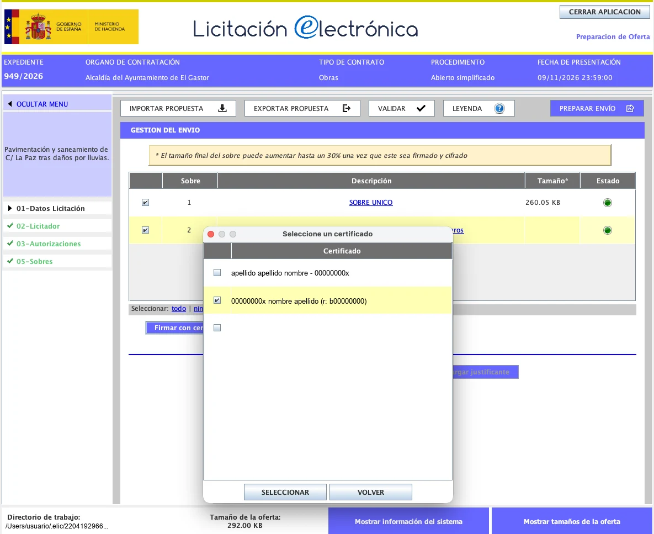Click the green check next to 02-Licitador
The height and width of the screenshot is (534, 654).
10,226
